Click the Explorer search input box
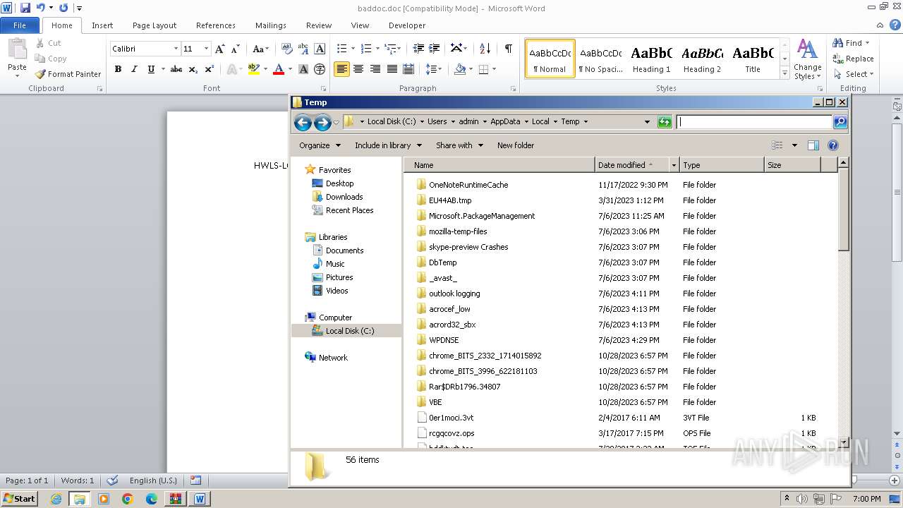The image size is (903, 508). coord(755,122)
